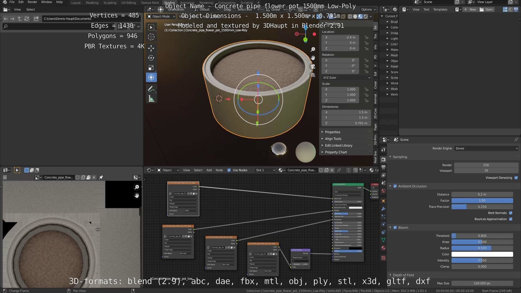The width and height of the screenshot is (521, 293).
Task: Choose the Measure ruler tool
Action: click(151, 99)
